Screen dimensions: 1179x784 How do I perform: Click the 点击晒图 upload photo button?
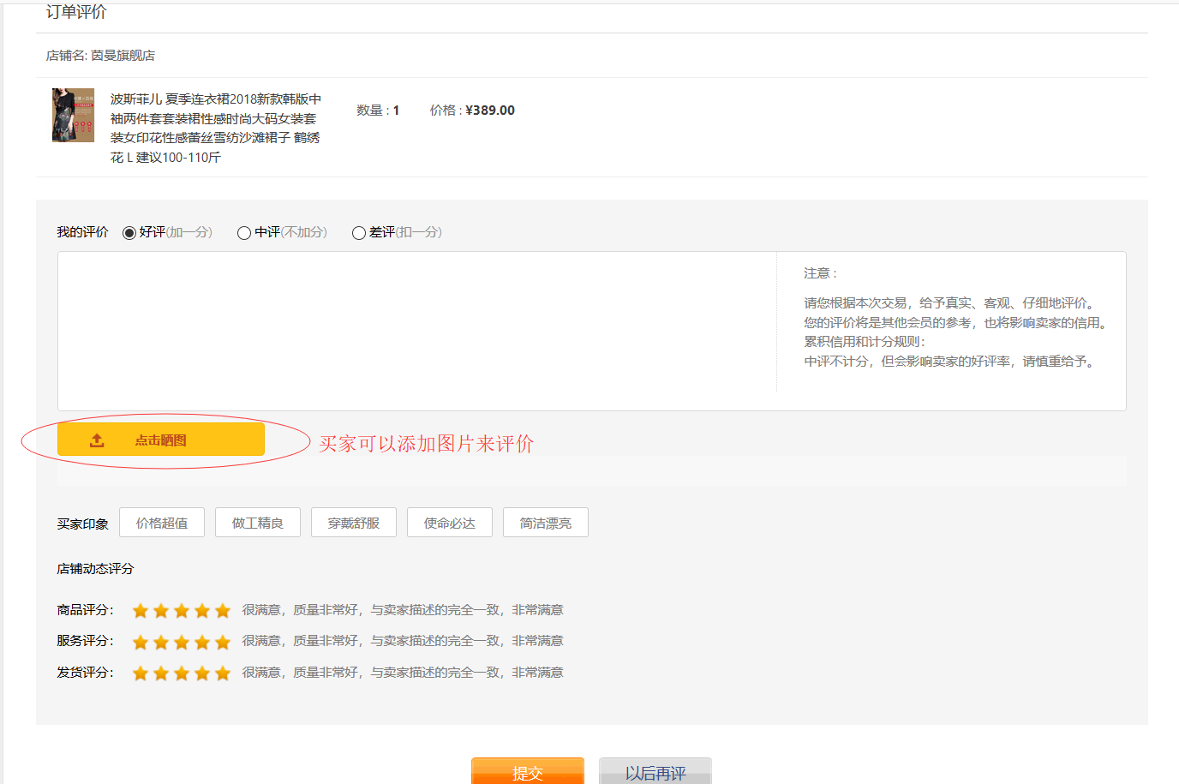click(161, 440)
